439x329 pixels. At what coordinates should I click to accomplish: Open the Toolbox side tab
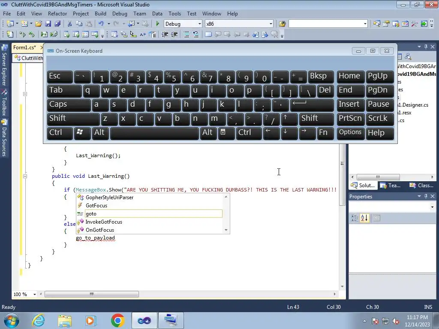[4, 103]
